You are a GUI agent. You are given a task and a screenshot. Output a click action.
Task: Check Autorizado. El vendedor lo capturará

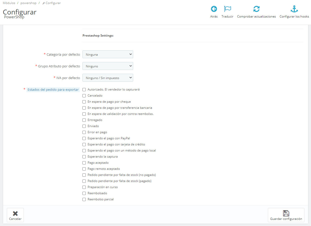click(84, 89)
